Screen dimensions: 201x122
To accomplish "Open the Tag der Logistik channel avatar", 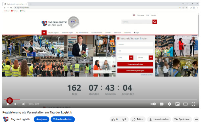I will pos(5,119).
